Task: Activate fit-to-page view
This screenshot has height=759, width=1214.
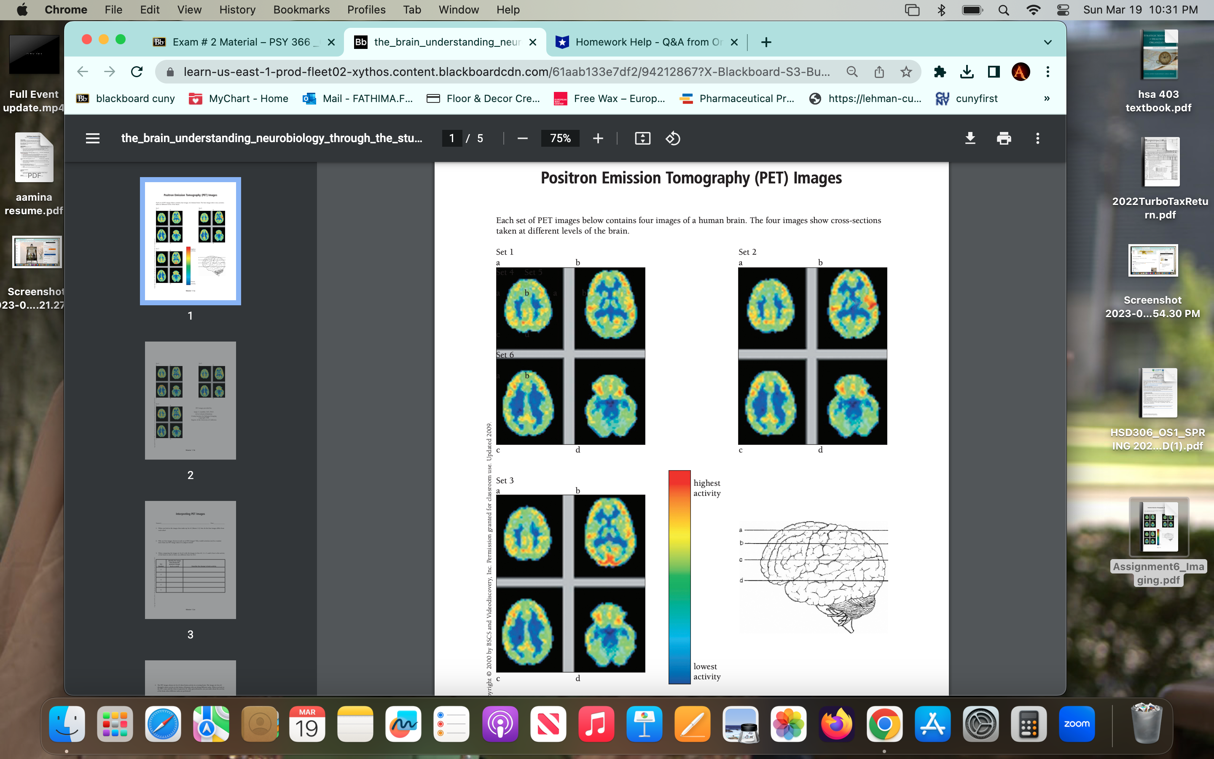Action: pyautogui.click(x=642, y=139)
